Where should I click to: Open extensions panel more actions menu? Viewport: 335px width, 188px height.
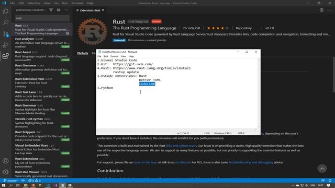[66, 10]
